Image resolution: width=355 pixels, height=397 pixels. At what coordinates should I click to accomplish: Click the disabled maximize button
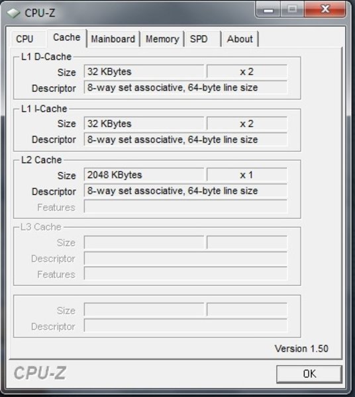tap(292, 10)
